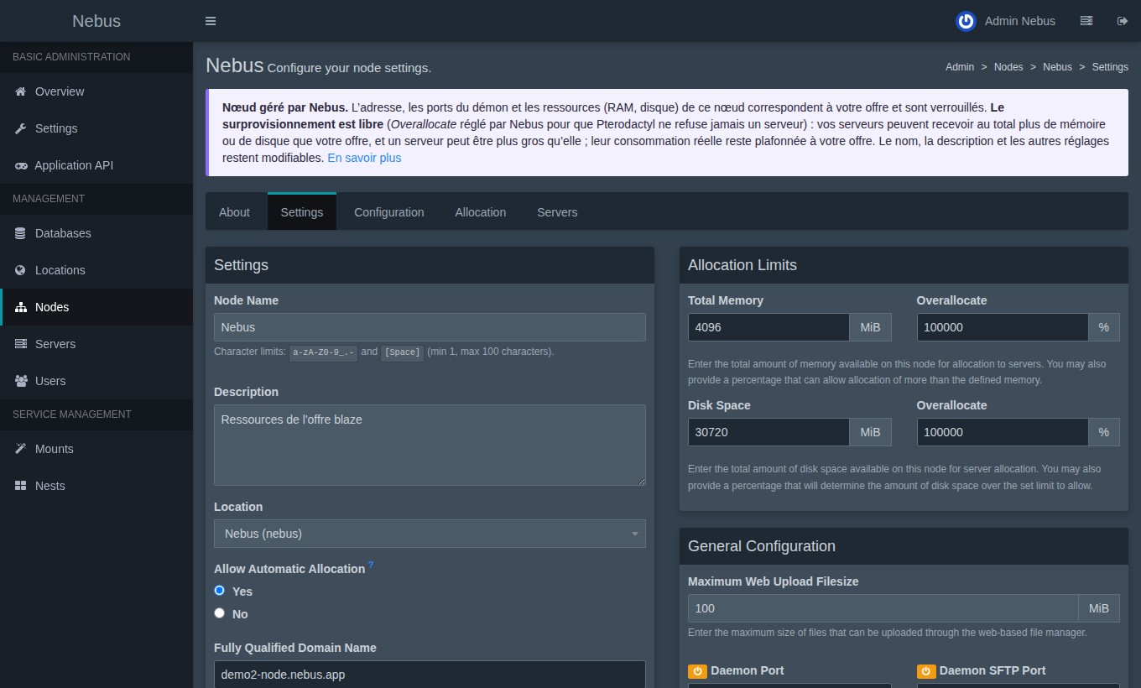The width and height of the screenshot is (1141, 688).
Task: Open the Servers tab of the node
Action: tap(557, 212)
